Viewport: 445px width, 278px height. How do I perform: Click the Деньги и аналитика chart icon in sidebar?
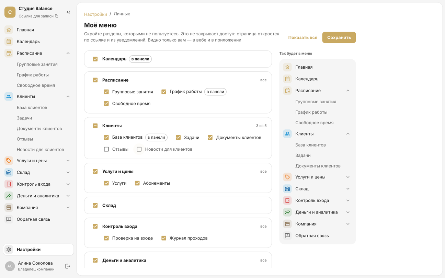[x=9, y=196]
